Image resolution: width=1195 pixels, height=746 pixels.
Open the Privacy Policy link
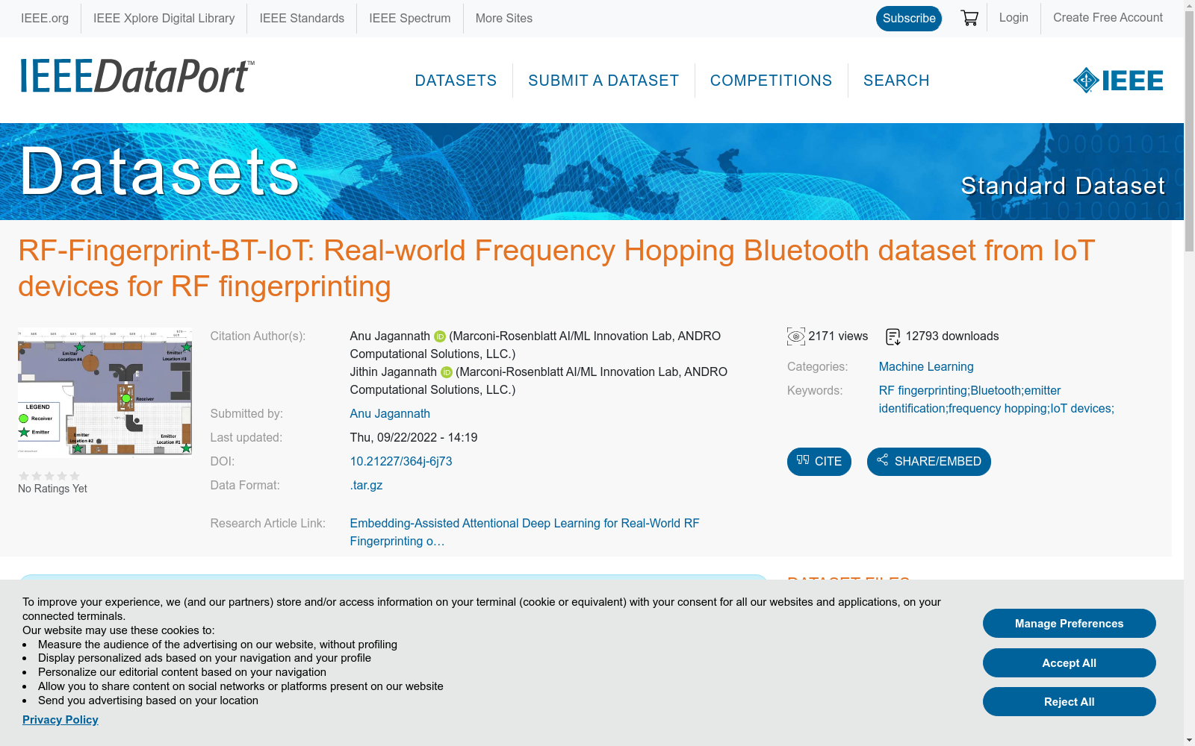(x=60, y=720)
